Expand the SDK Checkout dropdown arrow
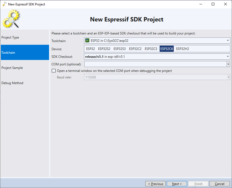 (x=228, y=56)
